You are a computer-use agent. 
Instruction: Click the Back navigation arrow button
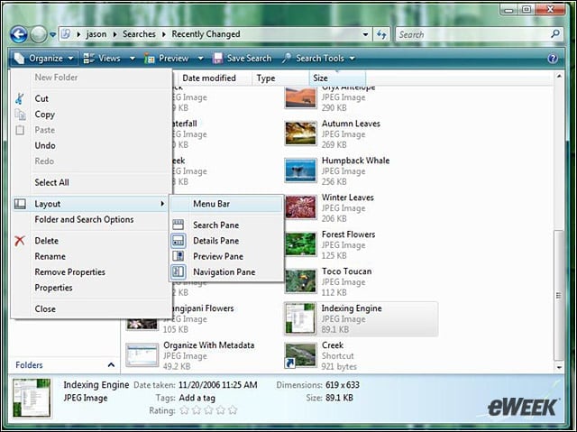click(x=19, y=35)
